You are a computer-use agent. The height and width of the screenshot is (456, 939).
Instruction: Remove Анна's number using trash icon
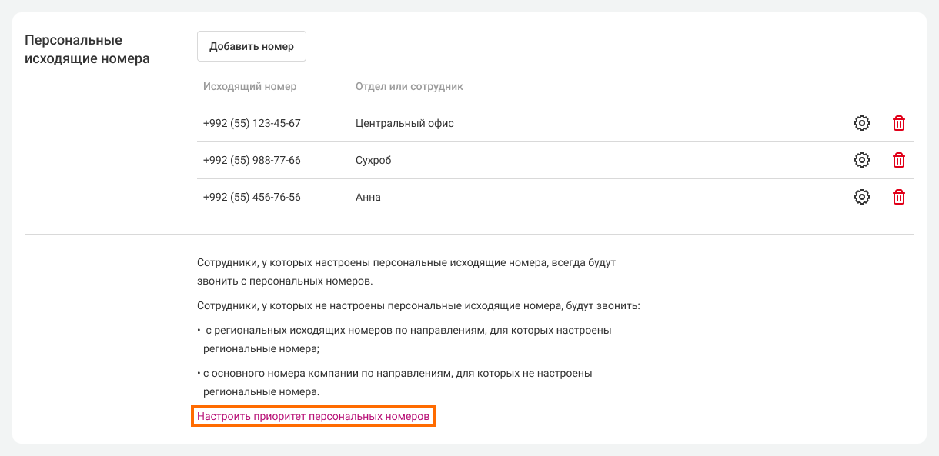(x=898, y=197)
